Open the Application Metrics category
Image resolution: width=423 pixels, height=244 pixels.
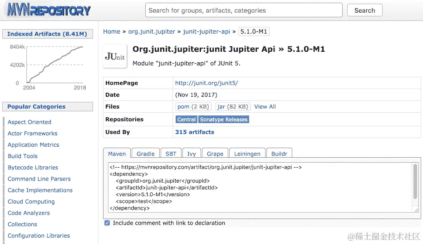tap(33, 144)
